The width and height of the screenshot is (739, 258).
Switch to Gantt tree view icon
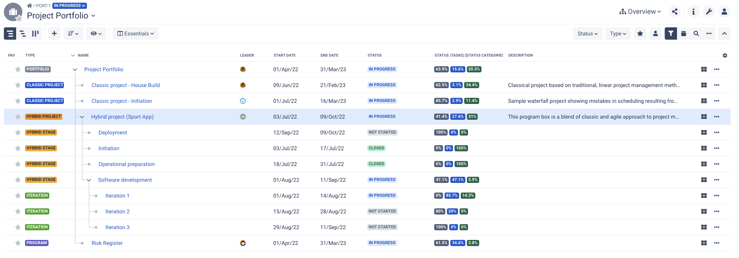tap(23, 34)
